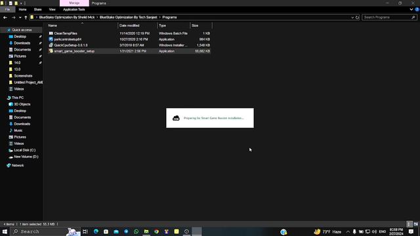Open the Application Tools tab
Viewport: 420px width, 236px height.
coord(74,9)
